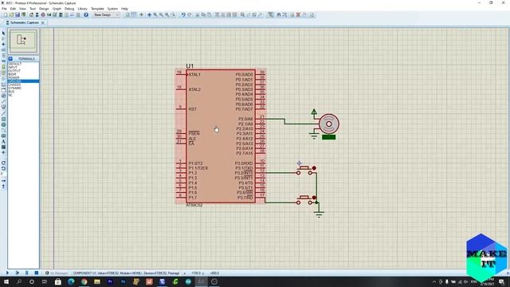Open the File menu
510x287 pixels.
coord(4,9)
